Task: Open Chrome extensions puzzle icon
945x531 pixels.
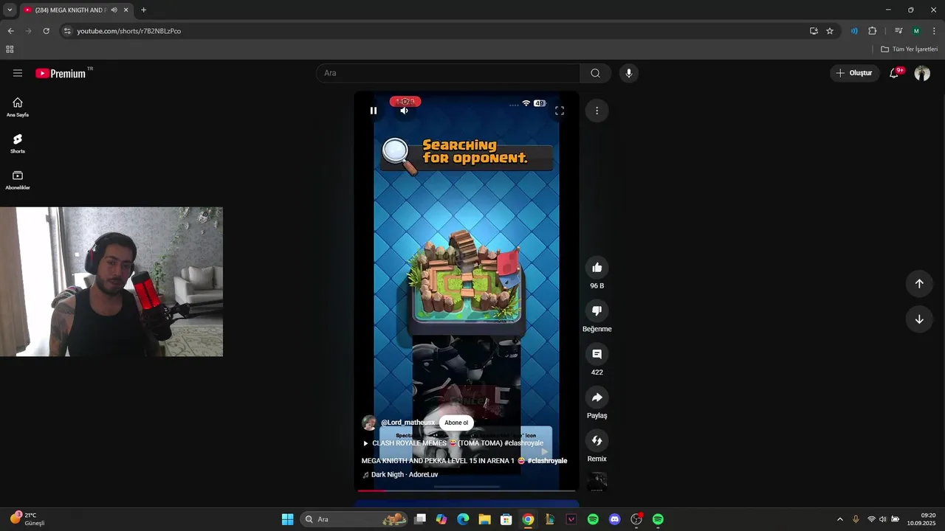Action: (x=872, y=31)
